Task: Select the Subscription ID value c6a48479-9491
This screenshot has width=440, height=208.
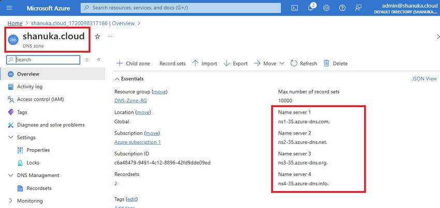Action: click(163, 163)
